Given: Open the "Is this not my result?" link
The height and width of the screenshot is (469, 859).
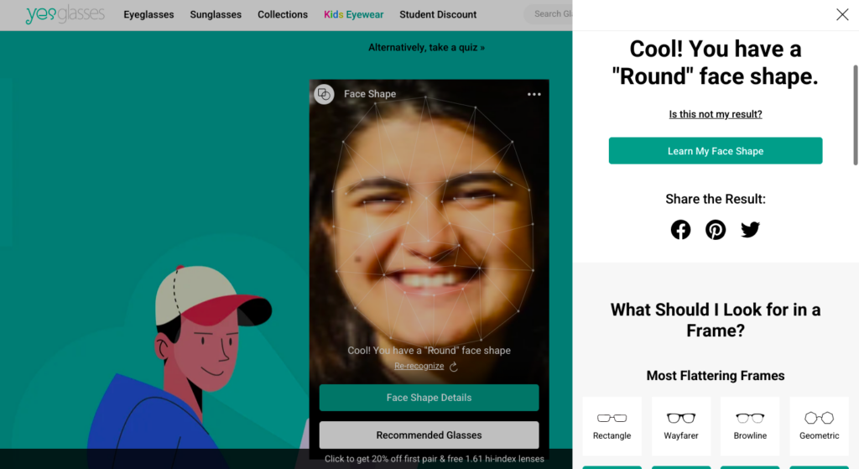Looking at the screenshot, I should click(716, 114).
